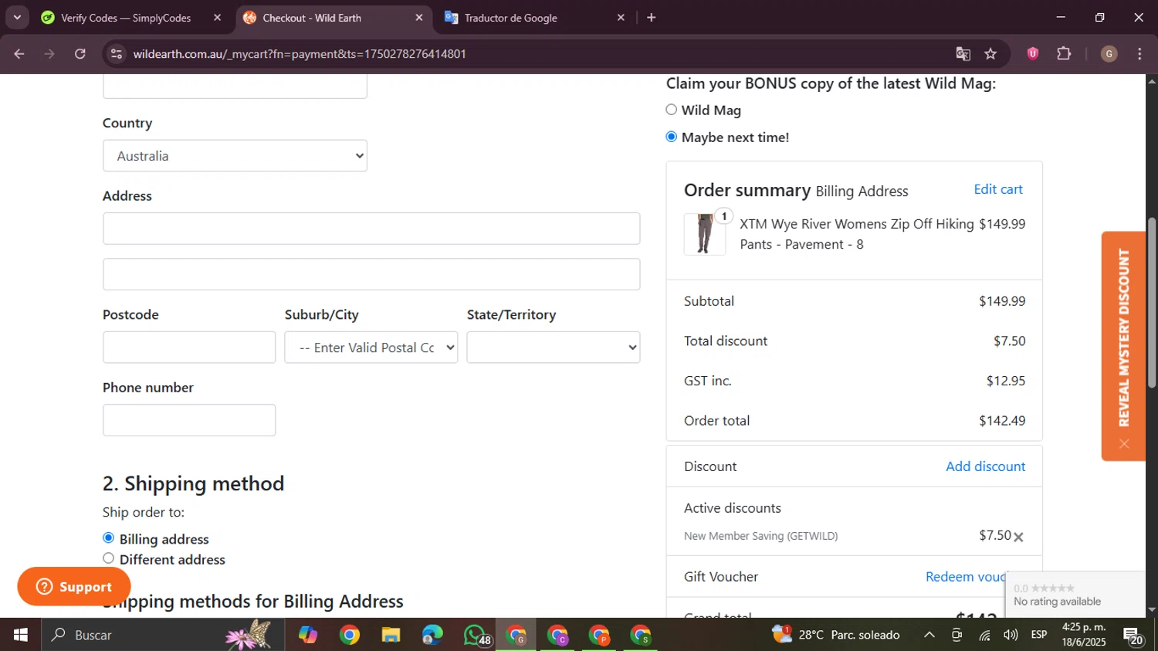
Task: Select the Different address radio button
Action: (109, 558)
